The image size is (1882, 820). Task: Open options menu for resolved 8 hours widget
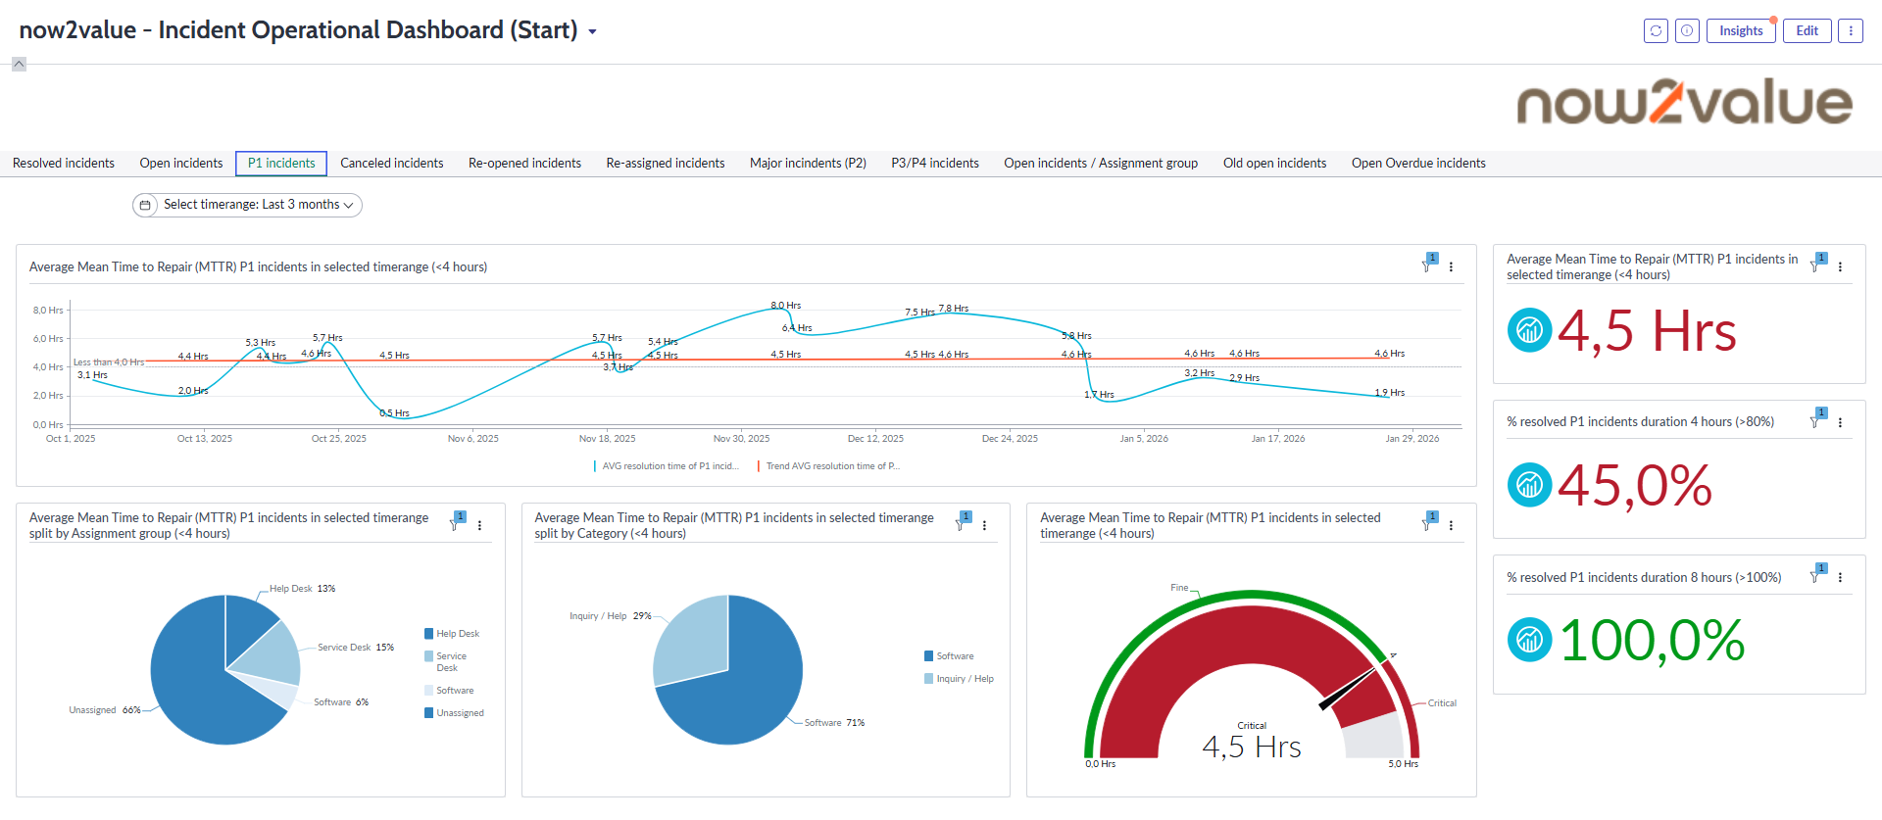1840,577
